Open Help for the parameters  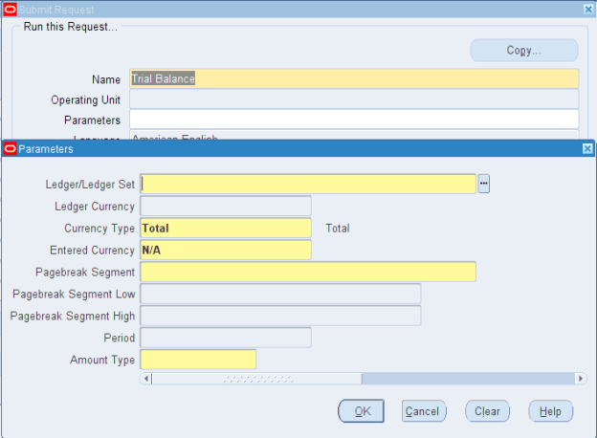(550, 411)
